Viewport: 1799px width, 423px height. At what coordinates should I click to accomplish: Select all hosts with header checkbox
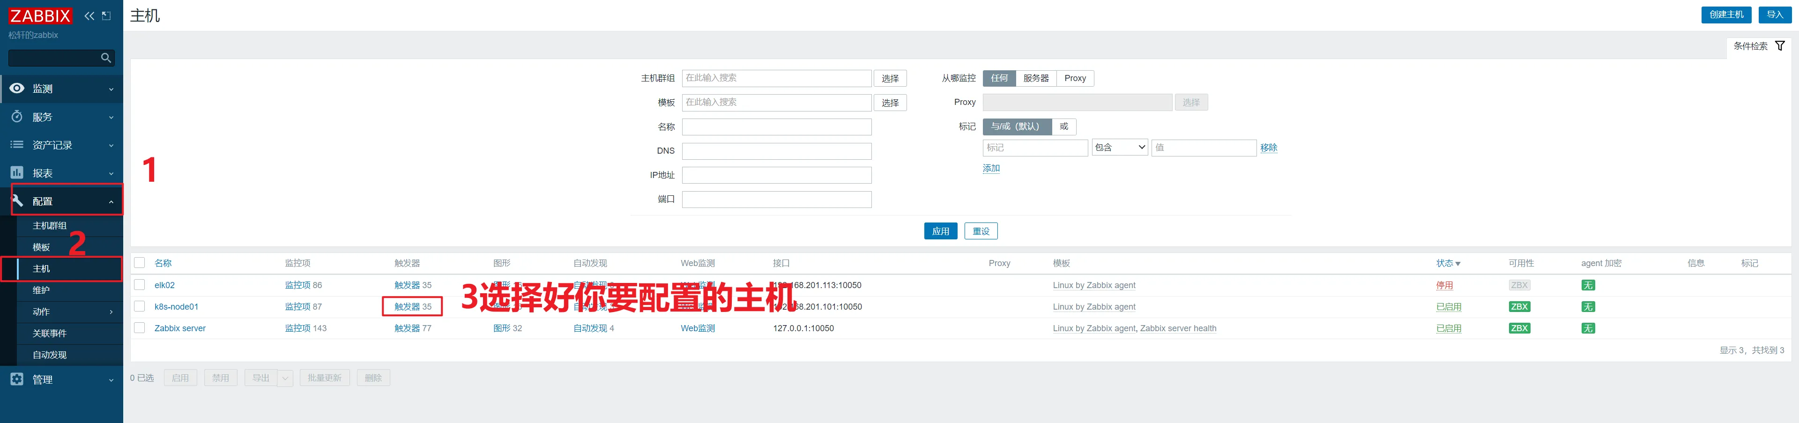(x=140, y=263)
